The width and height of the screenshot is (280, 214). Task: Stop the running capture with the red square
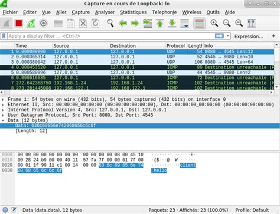[x=19, y=24]
